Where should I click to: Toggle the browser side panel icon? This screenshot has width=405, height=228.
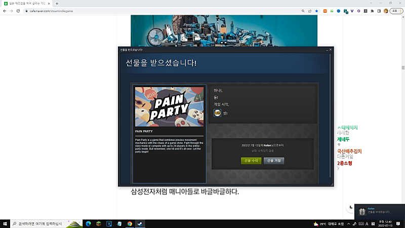pos(379,11)
